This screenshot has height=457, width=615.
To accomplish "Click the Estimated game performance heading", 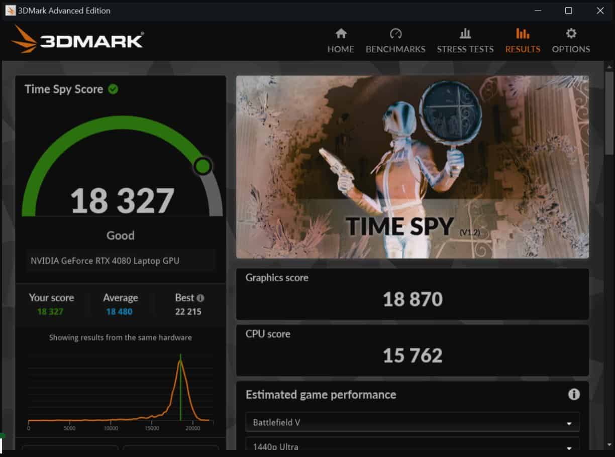I will 321,395.
